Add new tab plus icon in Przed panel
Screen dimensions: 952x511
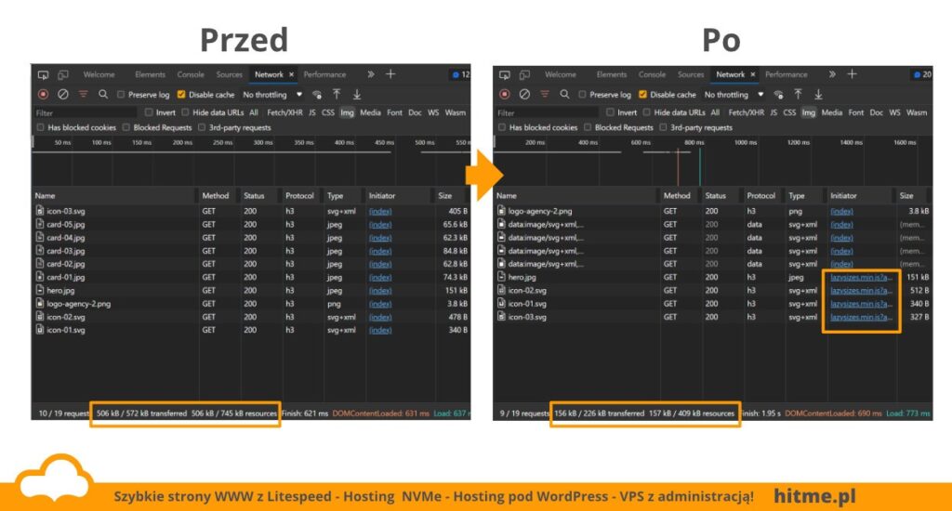[x=390, y=74]
